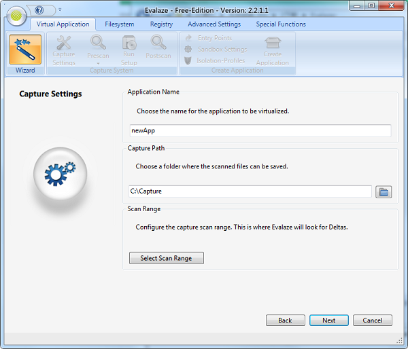Switch to the Filesystem tab
Viewport: 408px width, 349px height.
[x=120, y=24]
